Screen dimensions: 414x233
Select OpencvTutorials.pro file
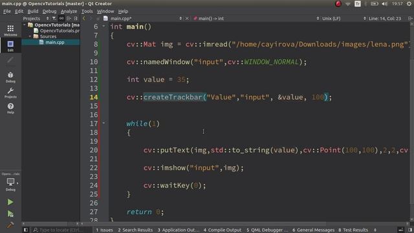(60, 30)
